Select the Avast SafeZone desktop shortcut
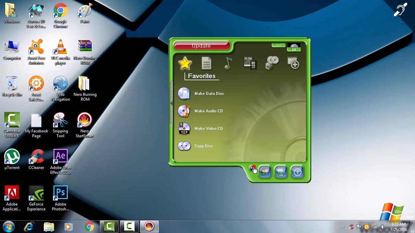This screenshot has height=233, width=415. tap(36, 89)
